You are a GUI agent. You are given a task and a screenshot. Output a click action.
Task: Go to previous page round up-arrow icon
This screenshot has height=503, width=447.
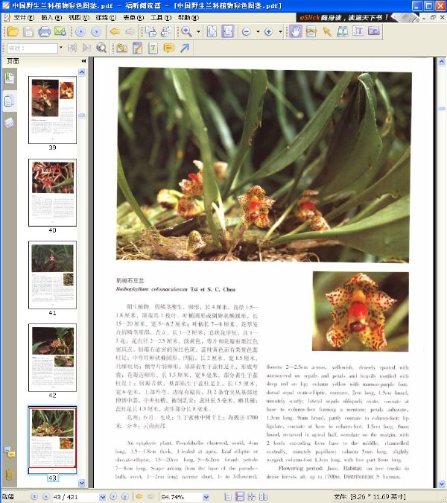[x=80, y=31]
